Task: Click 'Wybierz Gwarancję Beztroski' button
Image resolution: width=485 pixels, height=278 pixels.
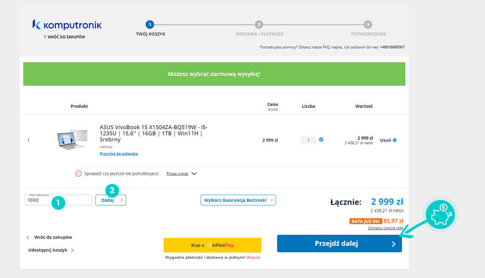Action: pos(238,200)
